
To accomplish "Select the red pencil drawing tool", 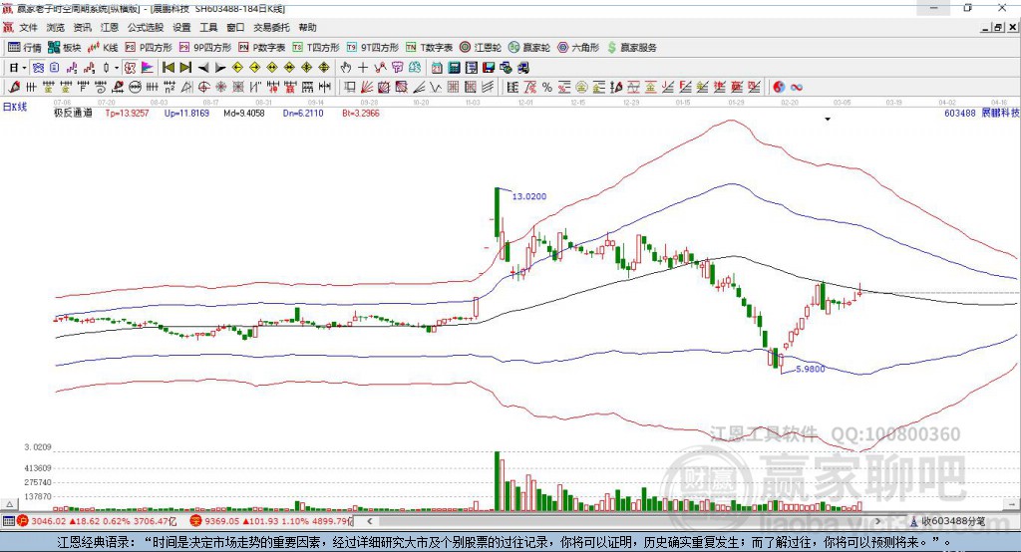I will pos(14,87).
